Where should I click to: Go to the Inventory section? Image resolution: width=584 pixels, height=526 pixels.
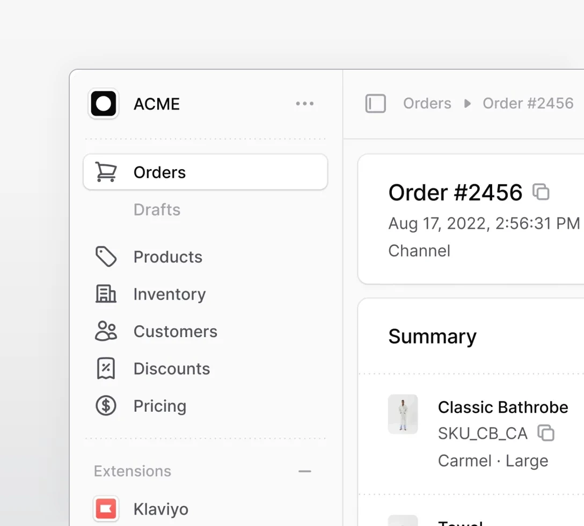[170, 294]
